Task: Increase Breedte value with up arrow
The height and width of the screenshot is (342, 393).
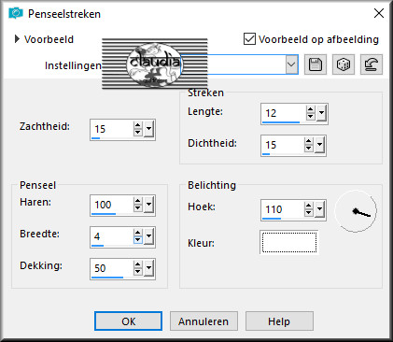Action: [138, 233]
